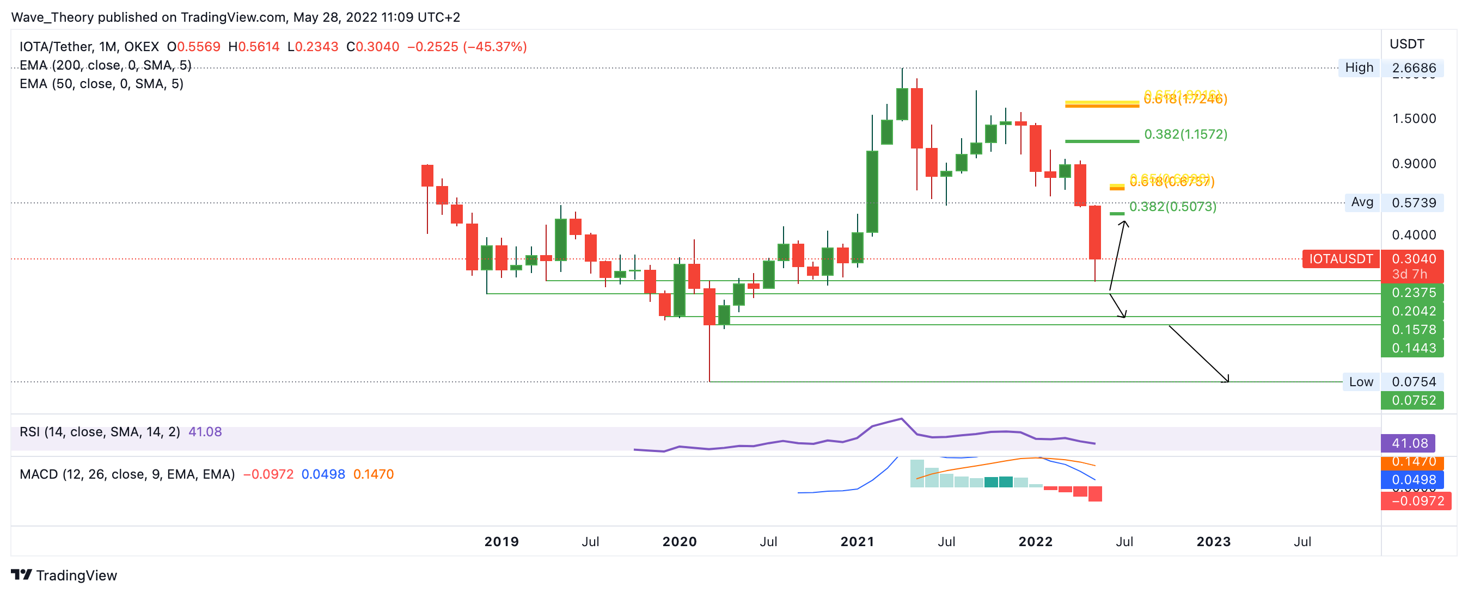Select the EMA 200 indicator legend
The width and height of the screenshot is (1468, 594).
[105, 65]
